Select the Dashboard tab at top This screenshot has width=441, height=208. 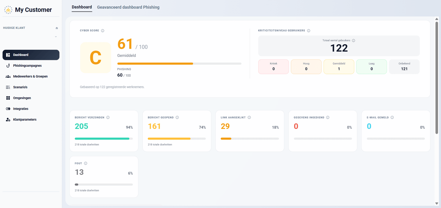tap(82, 7)
